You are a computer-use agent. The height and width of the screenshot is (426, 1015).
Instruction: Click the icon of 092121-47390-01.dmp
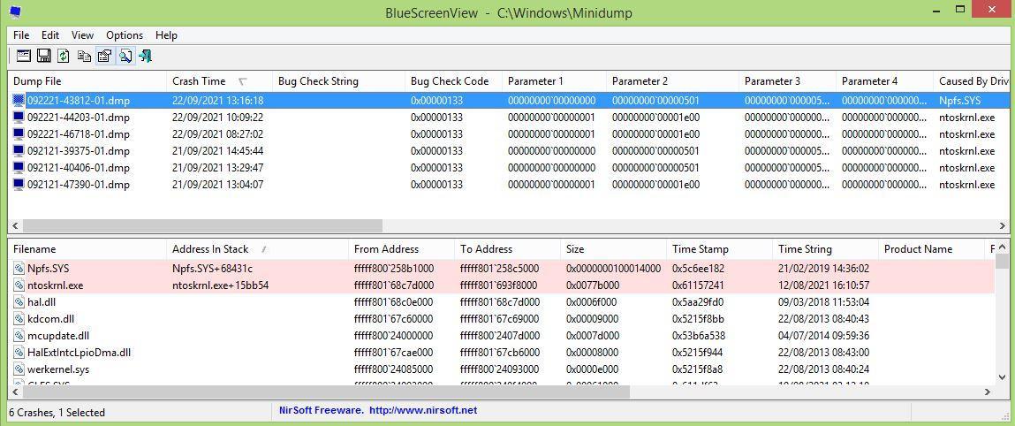[x=19, y=185]
